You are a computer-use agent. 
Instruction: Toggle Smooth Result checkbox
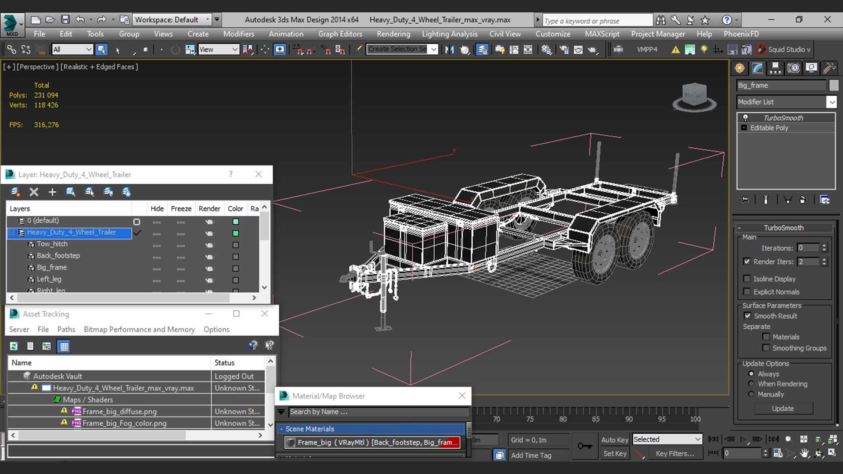747,316
